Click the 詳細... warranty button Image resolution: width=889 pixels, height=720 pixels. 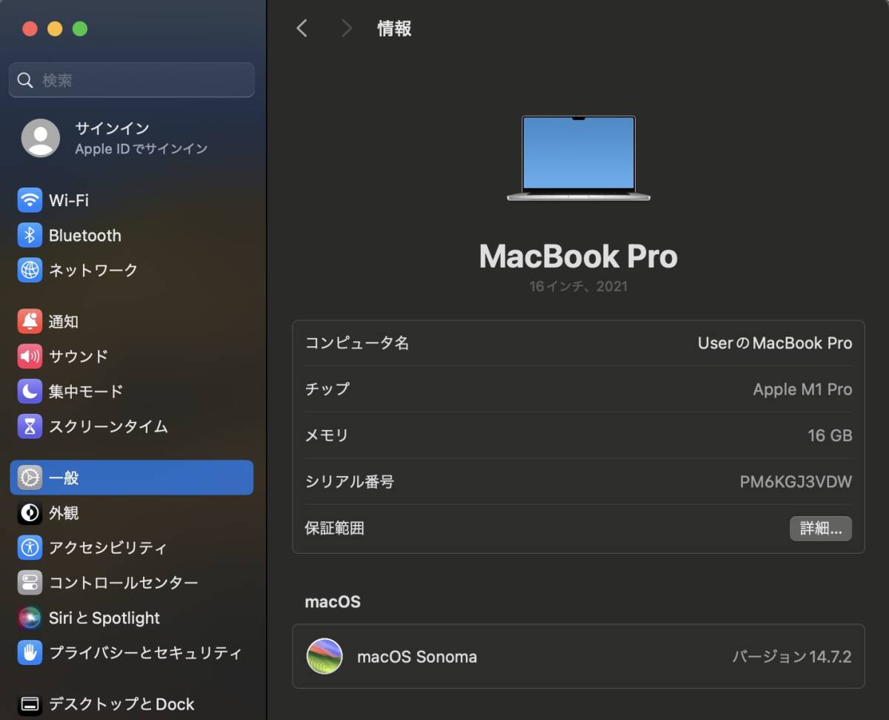821,529
